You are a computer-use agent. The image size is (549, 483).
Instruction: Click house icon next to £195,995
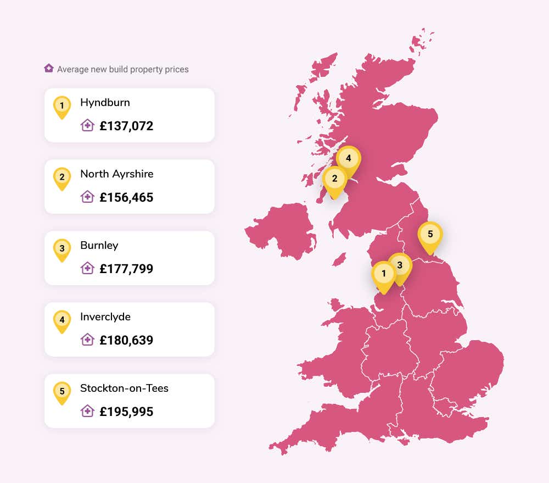[x=87, y=411]
